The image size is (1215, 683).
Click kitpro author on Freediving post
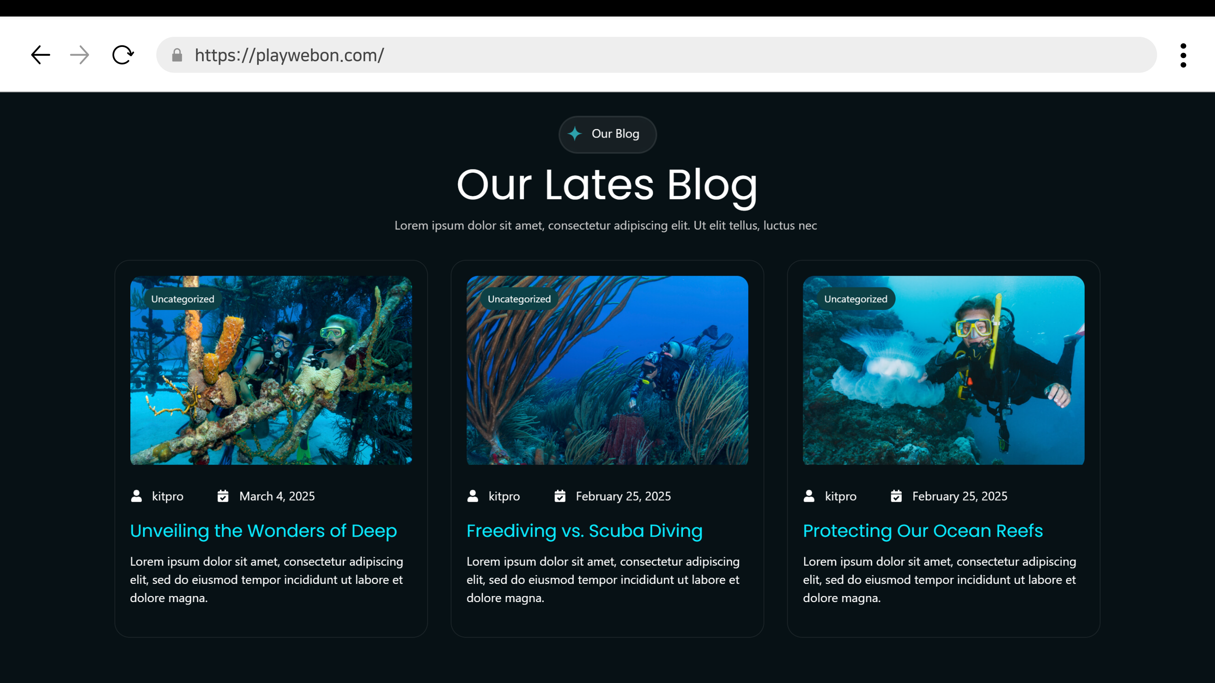click(504, 496)
